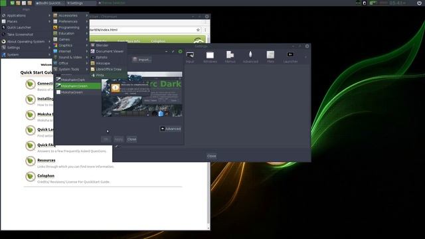
Task: Open Input settings in the Settings window
Action: pyautogui.click(x=190, y=57)
